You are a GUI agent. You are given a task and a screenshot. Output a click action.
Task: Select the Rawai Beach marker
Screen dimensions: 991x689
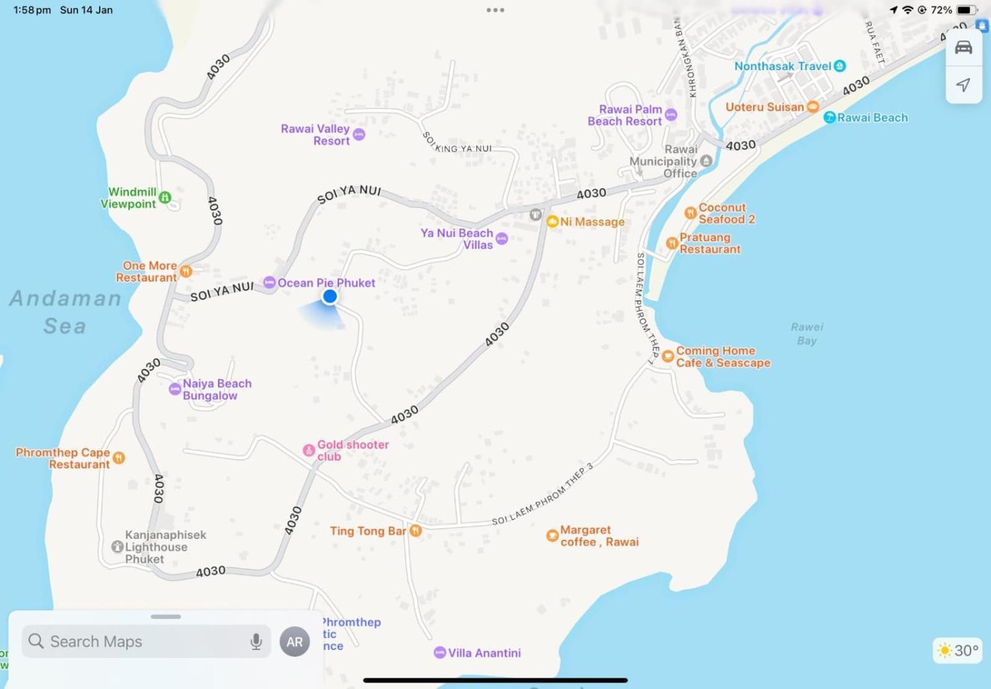pyautogui.click(x=829, y=117)
